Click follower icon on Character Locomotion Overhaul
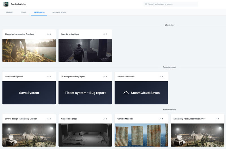This screenshot has height=149, width=226. (x=48, y=34)
